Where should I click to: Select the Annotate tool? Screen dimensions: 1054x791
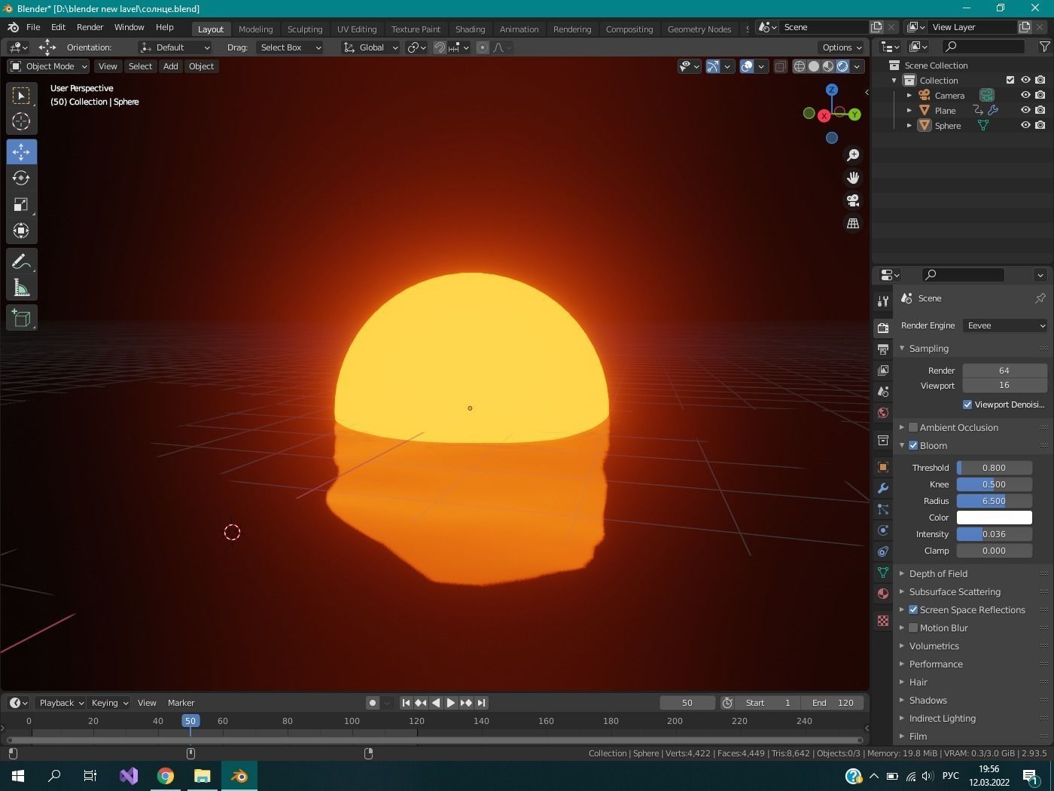tap(21, 261)
